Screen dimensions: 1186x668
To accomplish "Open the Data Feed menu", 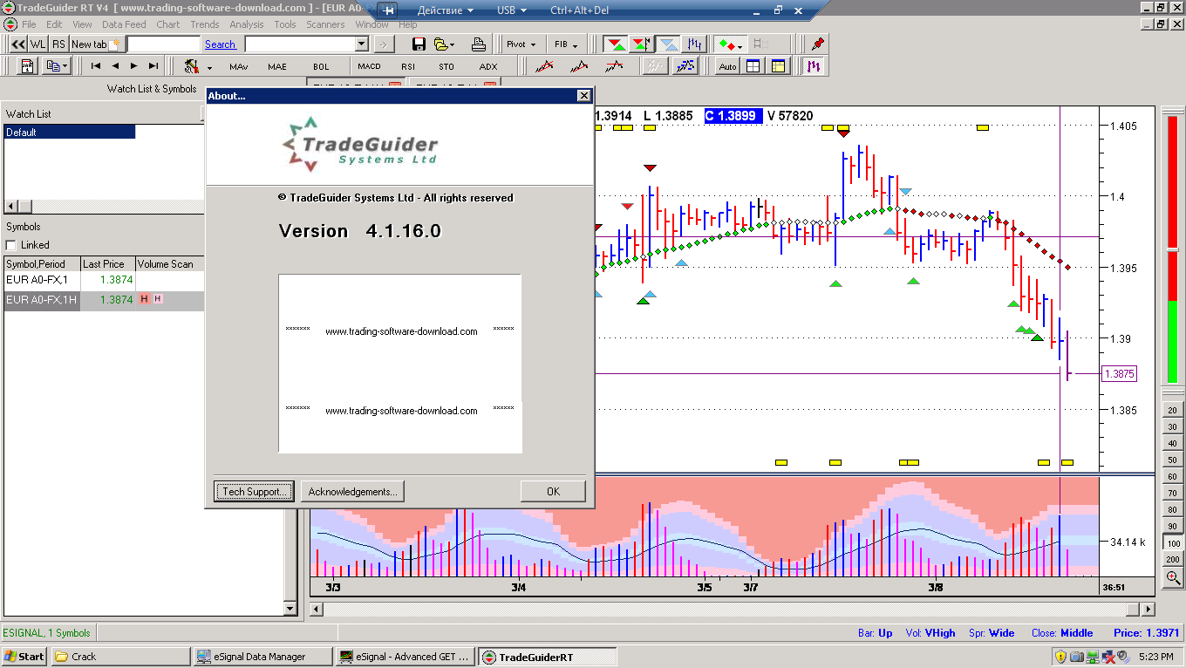I will point(124,24).
